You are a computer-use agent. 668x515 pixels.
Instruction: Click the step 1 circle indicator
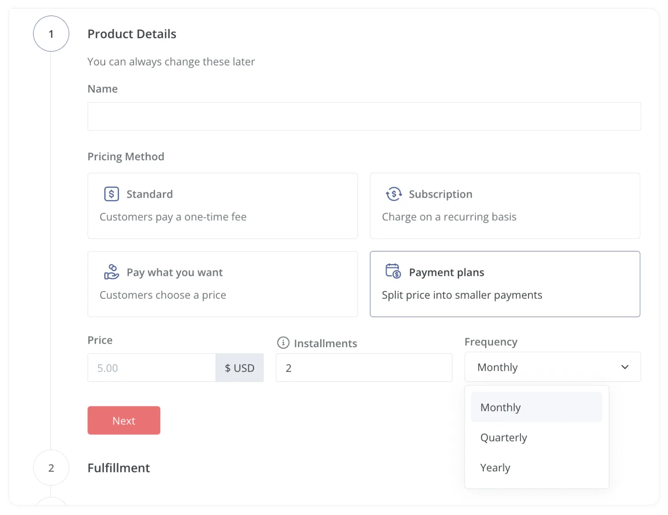click(x=51, y=34)
